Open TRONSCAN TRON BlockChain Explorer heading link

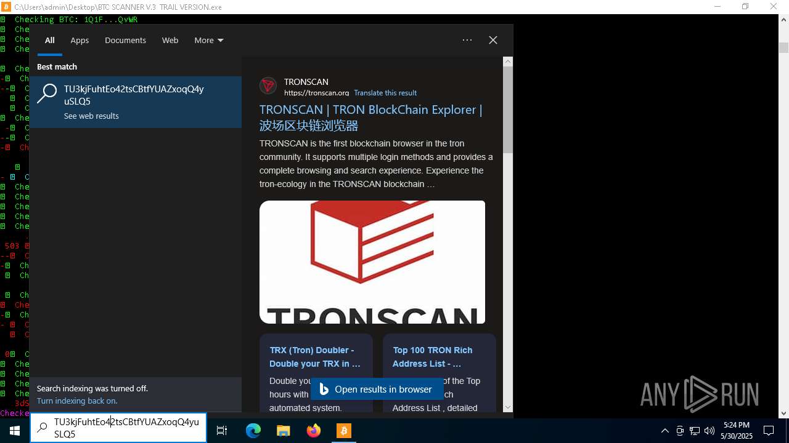pyautogui.click(x=371, y=118)
